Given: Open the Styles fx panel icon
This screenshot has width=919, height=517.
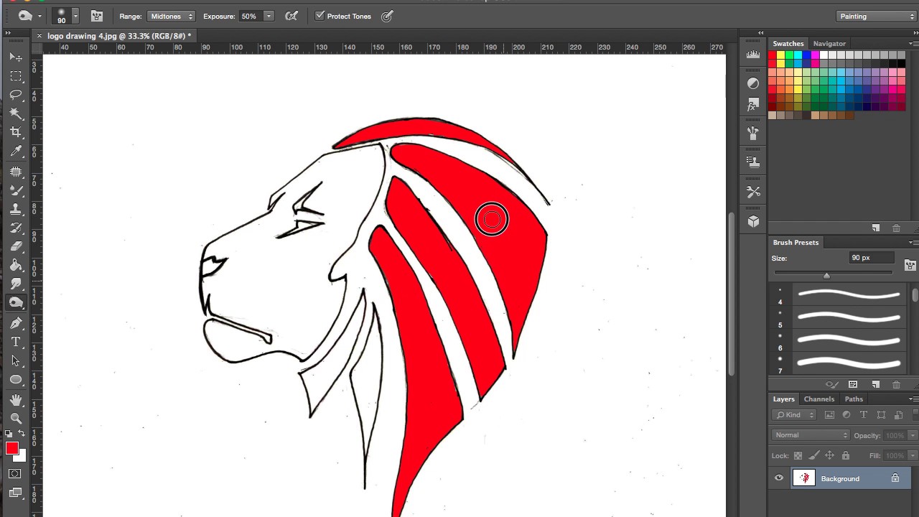Looking at the screenshot, I should (753, 105).
